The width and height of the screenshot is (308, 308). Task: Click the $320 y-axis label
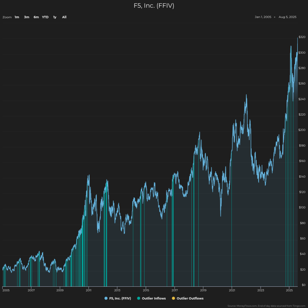pyautogui.click(x=302, y=37)
